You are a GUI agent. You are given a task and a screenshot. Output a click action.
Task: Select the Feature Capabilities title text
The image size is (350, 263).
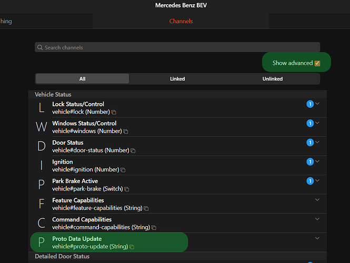click(x=78, y=200)
